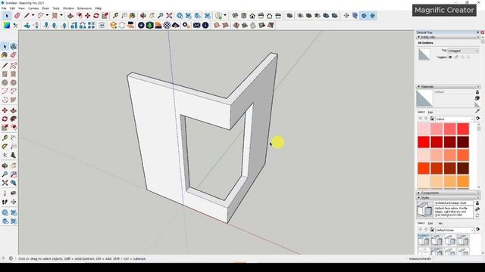Image resolution: width=485 pixels, height=272 pixels.
Task: Select the Walk footprints tool in left toolbar
Action: point(5,202)
